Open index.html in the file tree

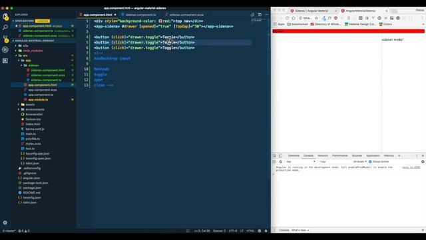tap(33, 124)
